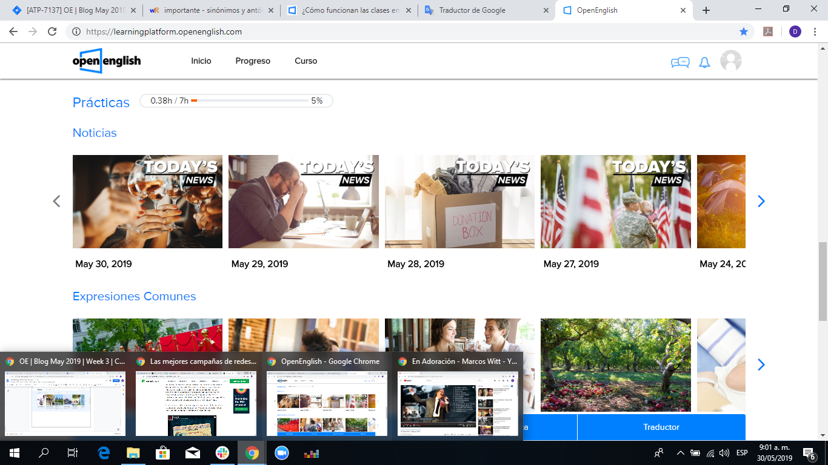Click the OpenEnglish logo
This screenshot has width=828, height=465.
pos(107,61)
